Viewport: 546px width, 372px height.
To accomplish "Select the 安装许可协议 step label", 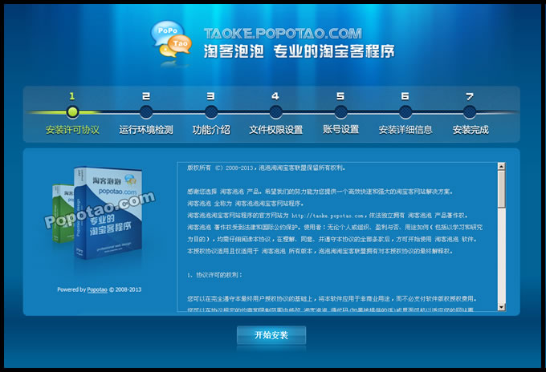I will (x=72, y=130).
